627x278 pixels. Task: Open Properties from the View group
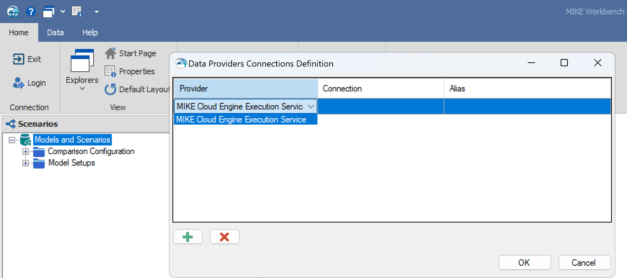130,71
